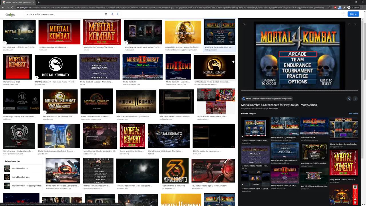Screen dimensions: 366x206
Task: Click the search by image camera icon
Action: click(106, 14)
